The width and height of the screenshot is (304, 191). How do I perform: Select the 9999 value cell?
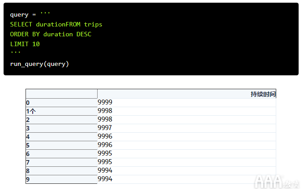tap(105, 103)
